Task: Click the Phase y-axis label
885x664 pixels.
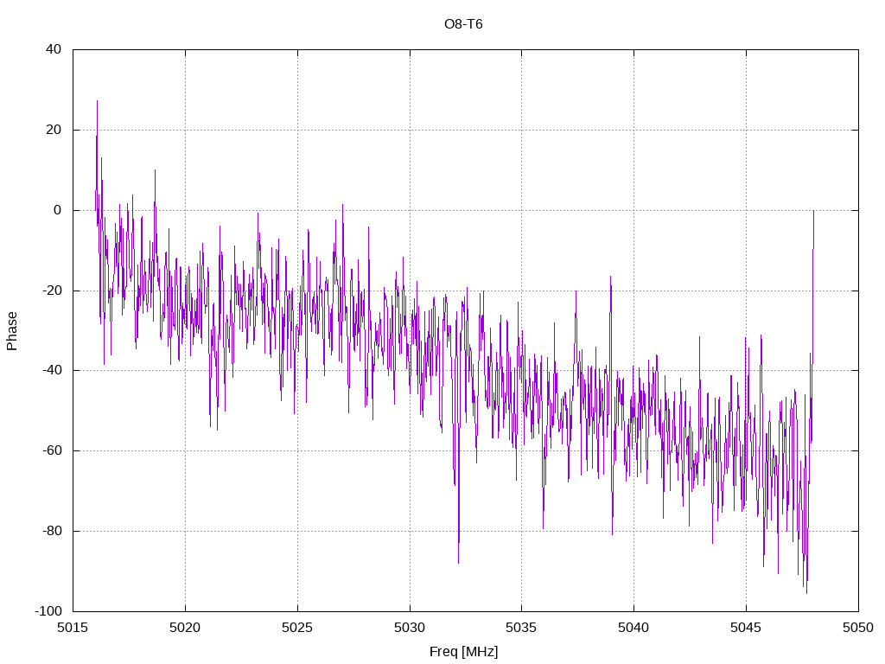Action: [12, 331]
